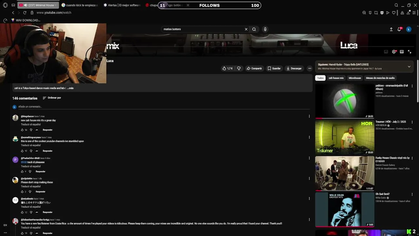Open options for the @somethingverynew comment
The image size is (419, 236).
309,137
